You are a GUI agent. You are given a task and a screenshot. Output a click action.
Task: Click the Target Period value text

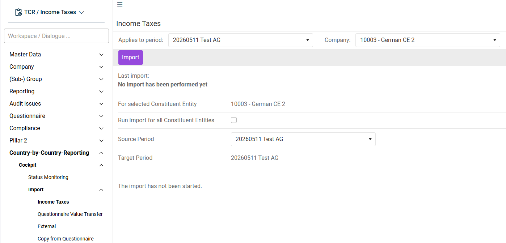pyautogui.click(x=255, y=158)
